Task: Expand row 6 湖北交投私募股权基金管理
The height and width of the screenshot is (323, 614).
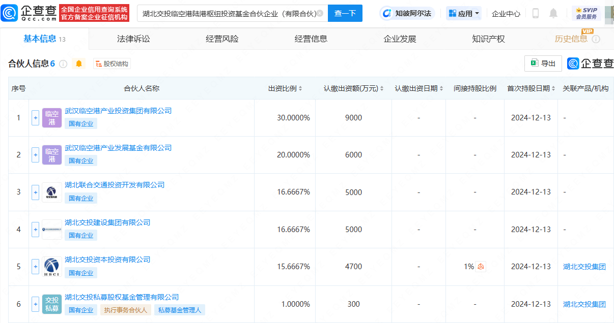Action: [x=35, y=304]
